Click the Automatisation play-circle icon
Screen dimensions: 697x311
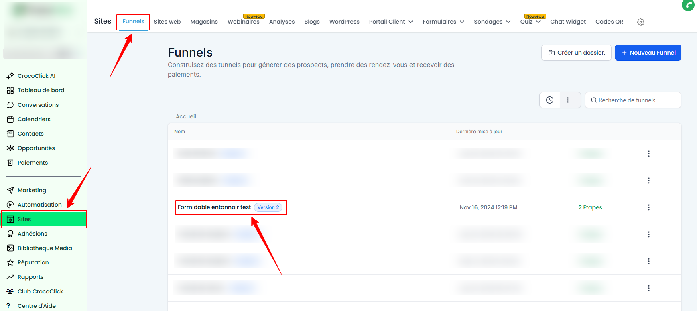coord(10,205)
